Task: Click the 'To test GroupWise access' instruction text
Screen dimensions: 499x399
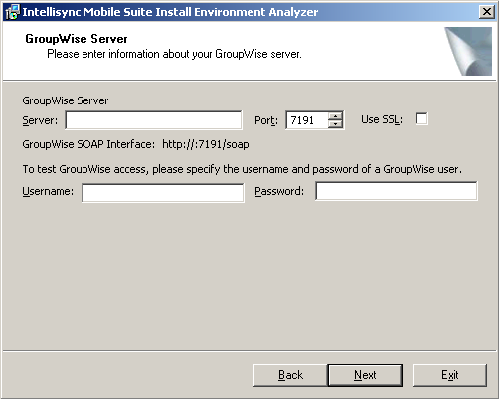Action: pyautogui.click(x=242, y=169)
